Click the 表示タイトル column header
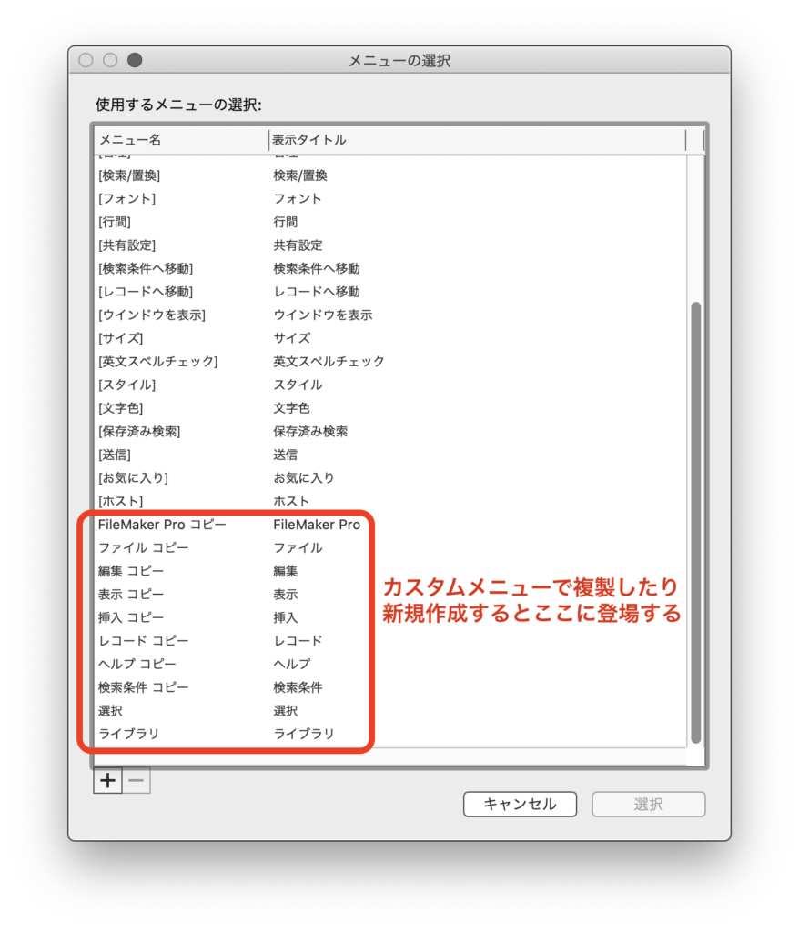This screenshot has width=799, height=931. pos(477,140)
